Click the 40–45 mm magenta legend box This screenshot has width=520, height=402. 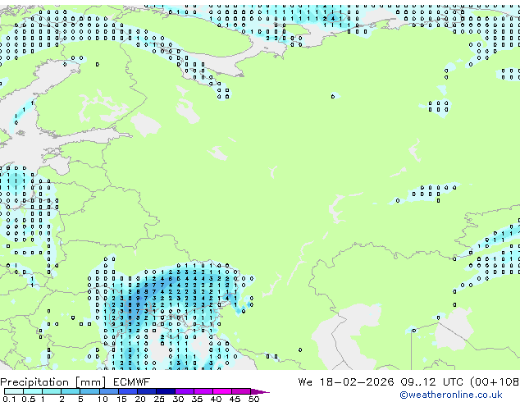[x=222, y=391]
